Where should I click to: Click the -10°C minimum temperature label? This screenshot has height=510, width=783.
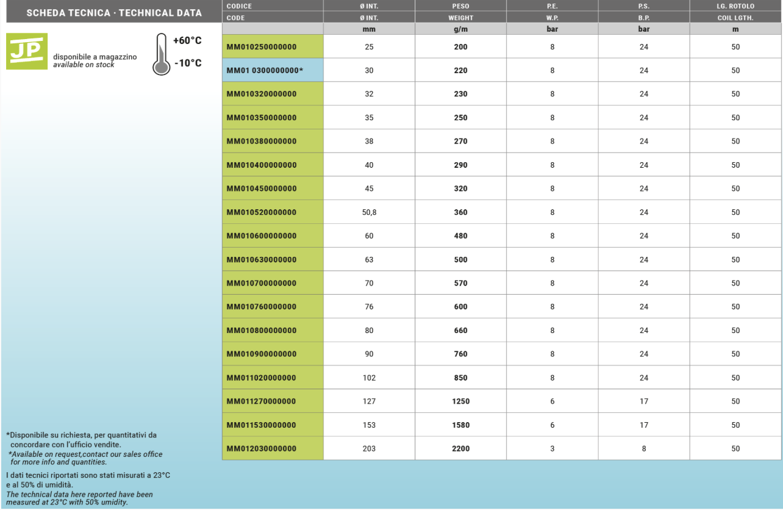pos(187,63)
